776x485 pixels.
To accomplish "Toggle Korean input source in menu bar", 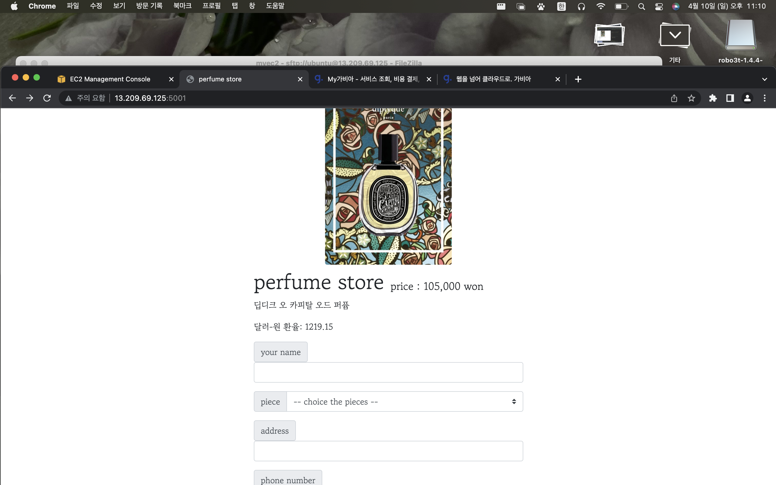I will pos(561,6).
